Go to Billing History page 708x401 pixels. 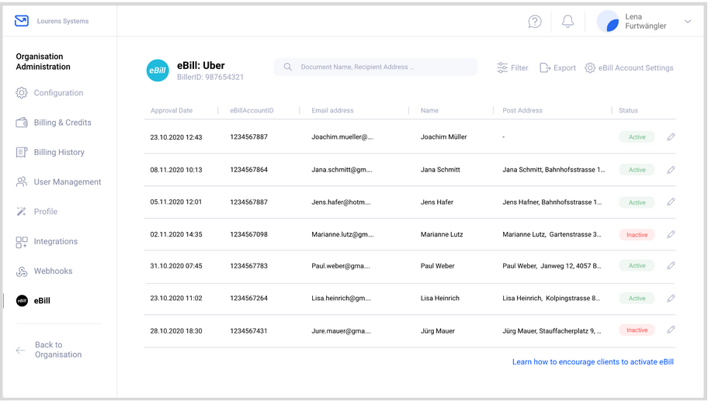point(59,152)
